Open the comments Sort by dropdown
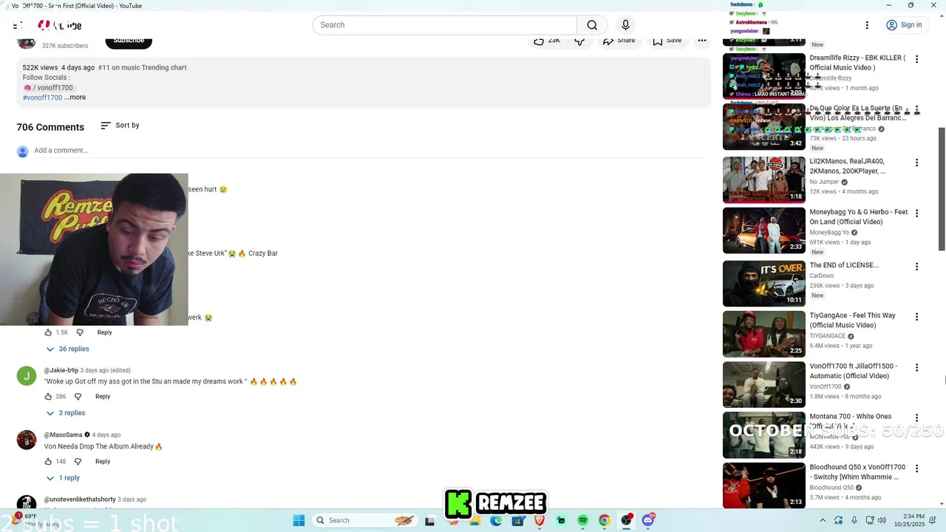Screen dimensions: 946x532 pos(120,126)
